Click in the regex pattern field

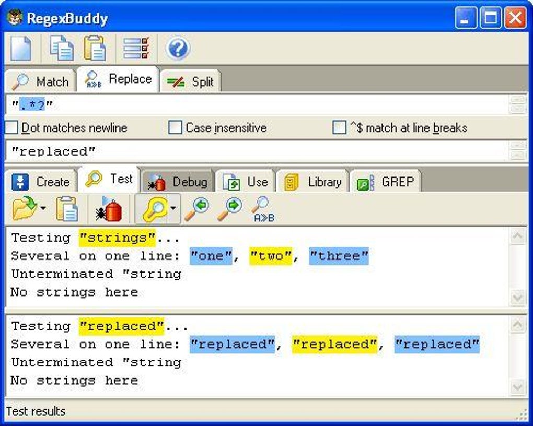coord(257,104)
